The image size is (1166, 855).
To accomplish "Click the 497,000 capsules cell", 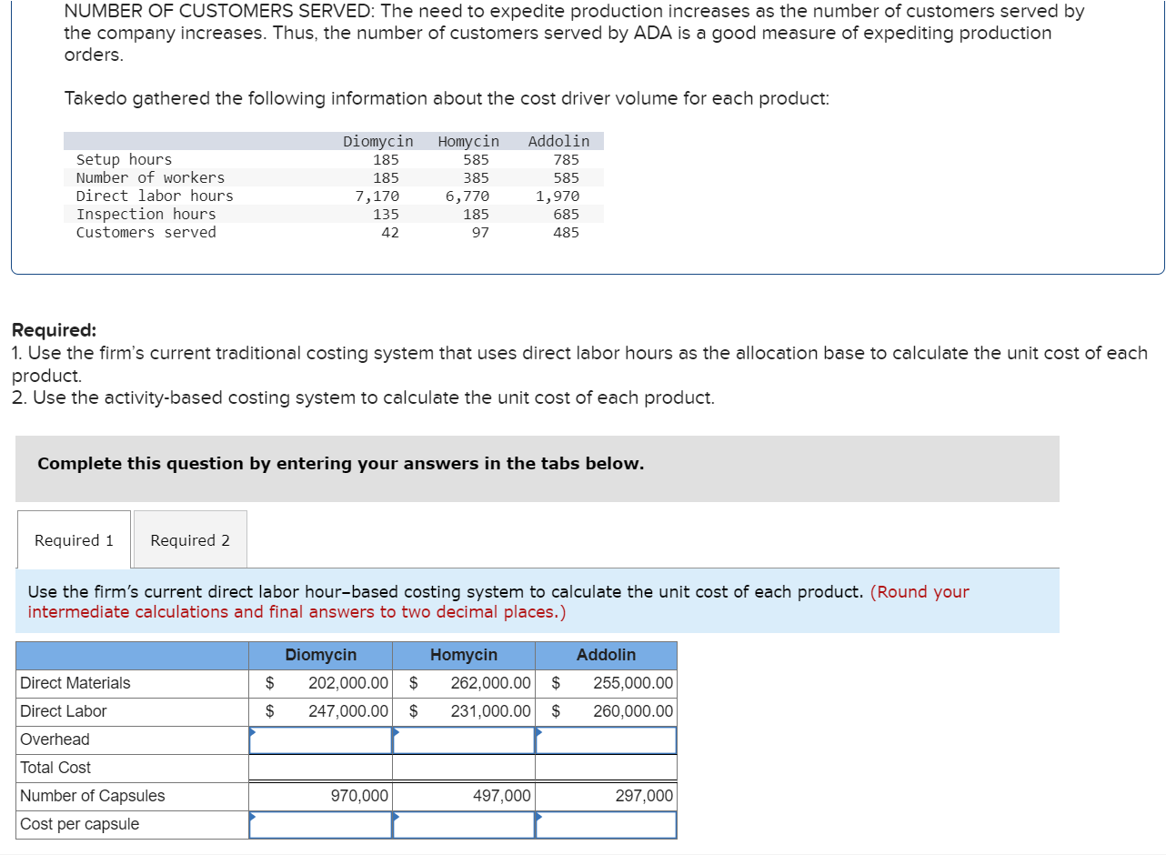I will [x=464, y=796].
